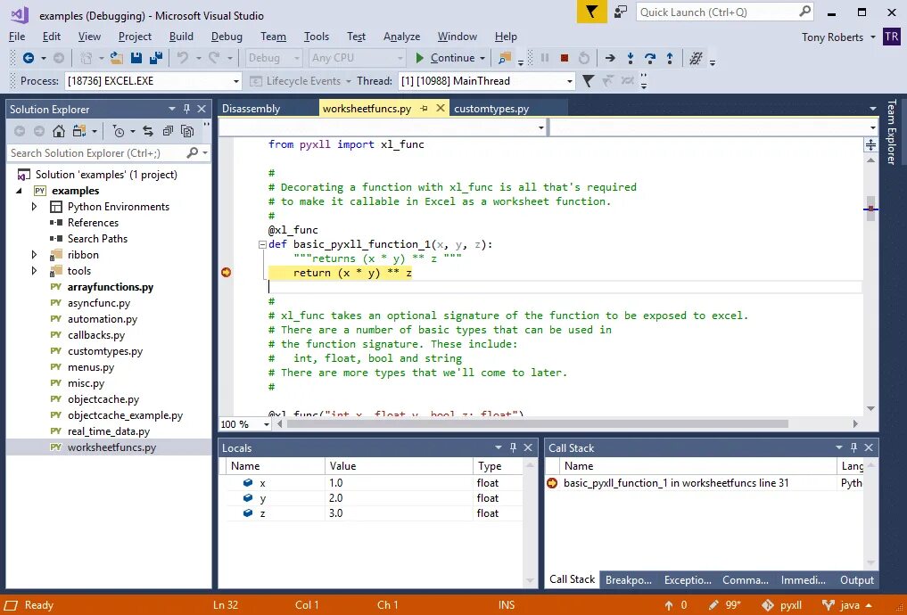Screen dimensions: 907x615
Task: Switch to the Immediate window tab
Action: pos(804,579)
